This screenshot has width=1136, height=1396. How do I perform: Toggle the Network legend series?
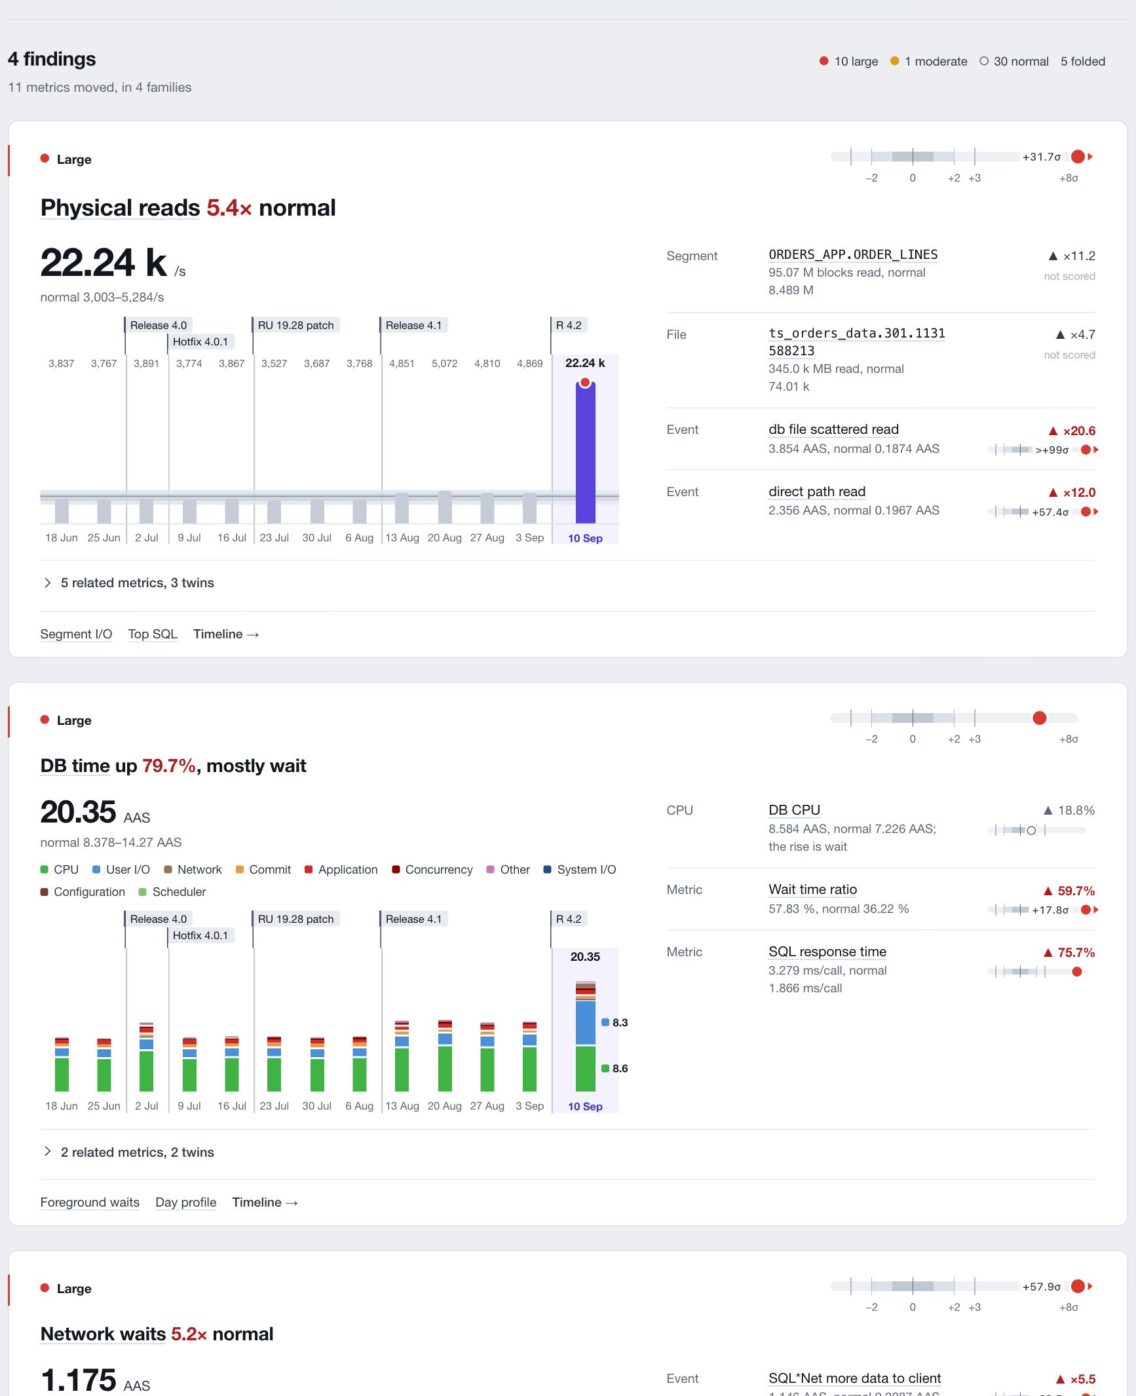(193, 869)
